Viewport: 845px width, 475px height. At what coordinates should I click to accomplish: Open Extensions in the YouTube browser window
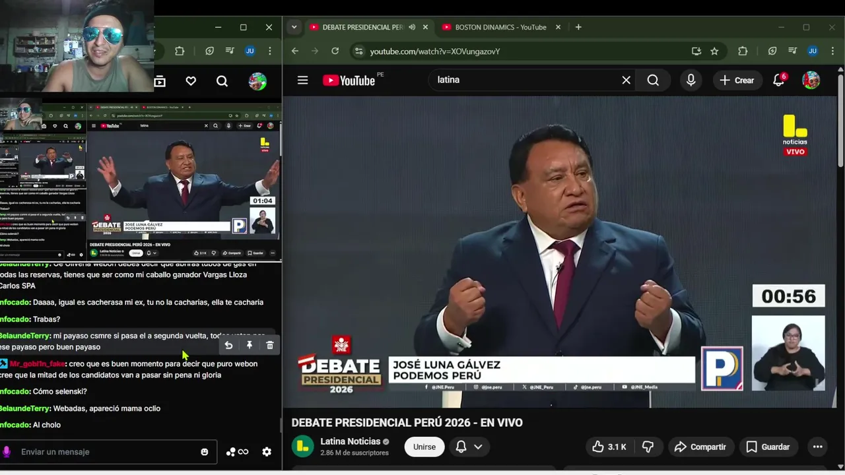pos(743,51)
